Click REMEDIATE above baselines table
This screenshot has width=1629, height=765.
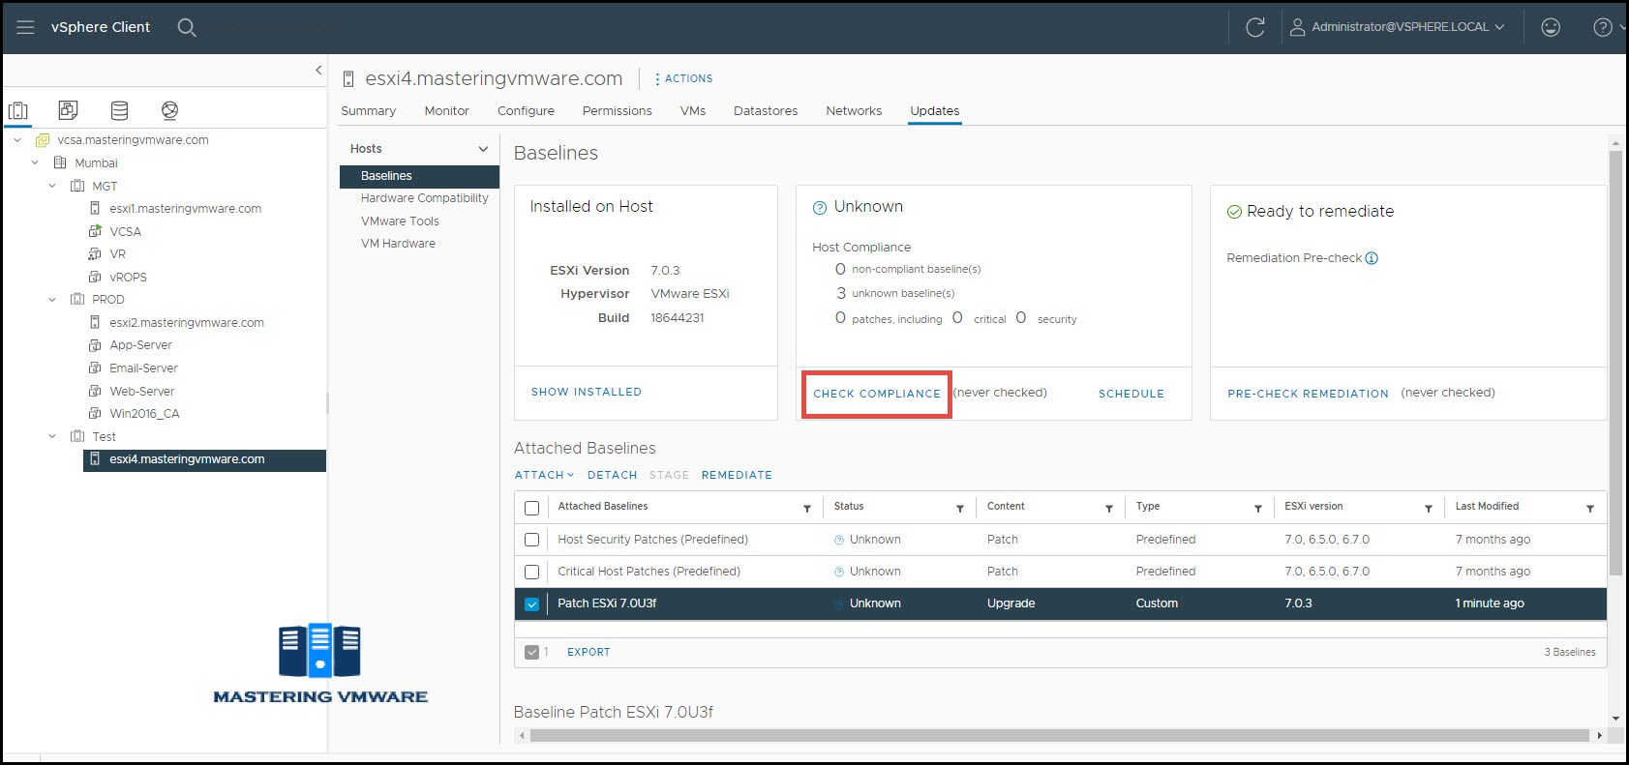[737, 475]
